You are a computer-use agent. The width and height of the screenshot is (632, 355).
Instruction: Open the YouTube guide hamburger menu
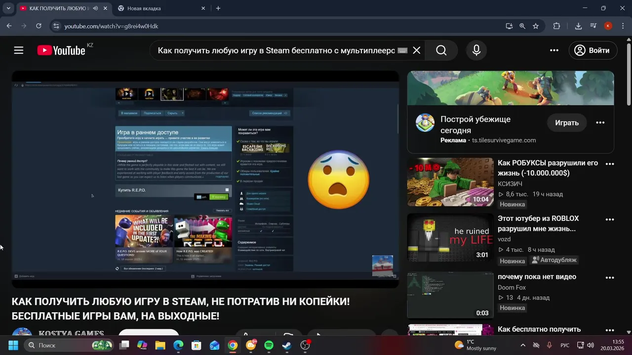click(x=19, y=50)
